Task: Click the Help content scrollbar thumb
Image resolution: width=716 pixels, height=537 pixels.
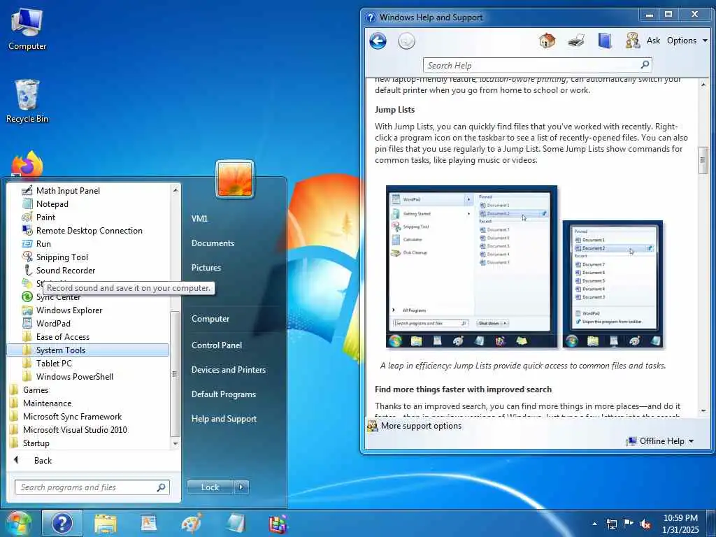Action: point(703,160)
